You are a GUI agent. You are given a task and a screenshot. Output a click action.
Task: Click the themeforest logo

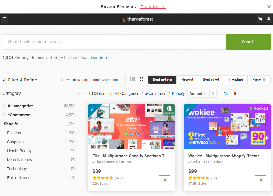pyautogui.click(x=137, y=19)
